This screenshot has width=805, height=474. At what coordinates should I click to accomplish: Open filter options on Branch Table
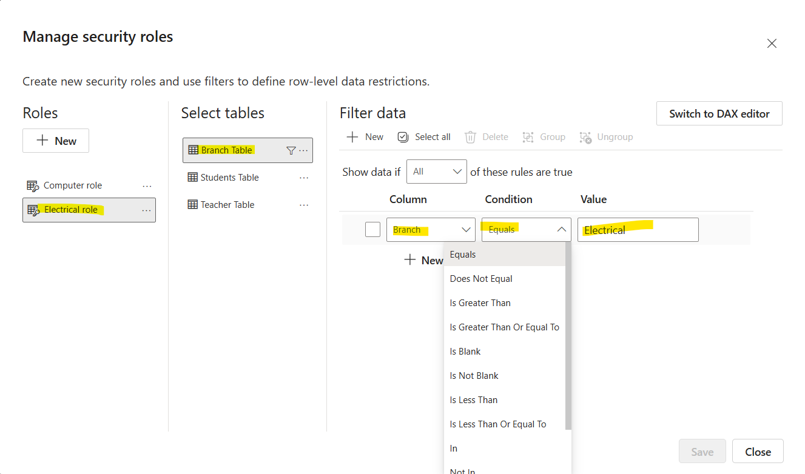(291, 150)
